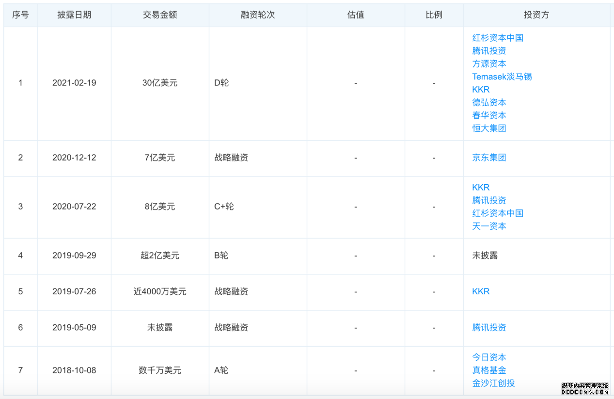Screen dimensions: 614x399
Task: Click 未披露 investor in the B轮 row
Action: click(485, 255)
